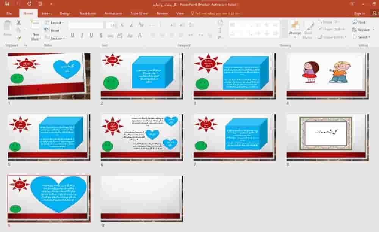Image resolution: width=379 pixels, height=232 pixels.
Task: Open the Shape Effects dropdown
Action: tap(332, 37)
